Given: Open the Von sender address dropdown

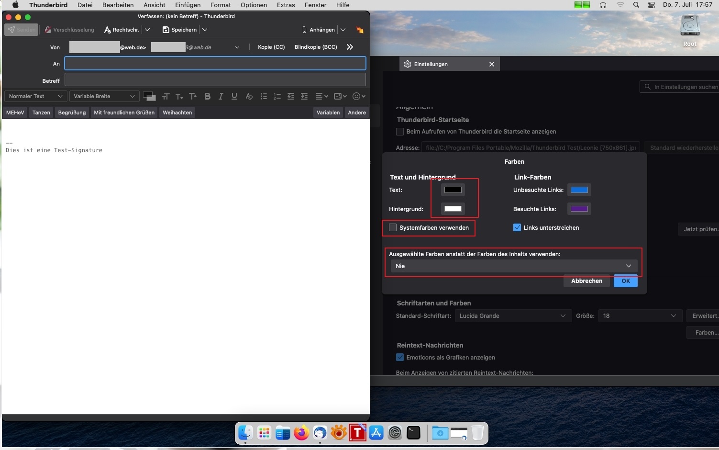Looking at the screenshot, I should pos(237,47).
